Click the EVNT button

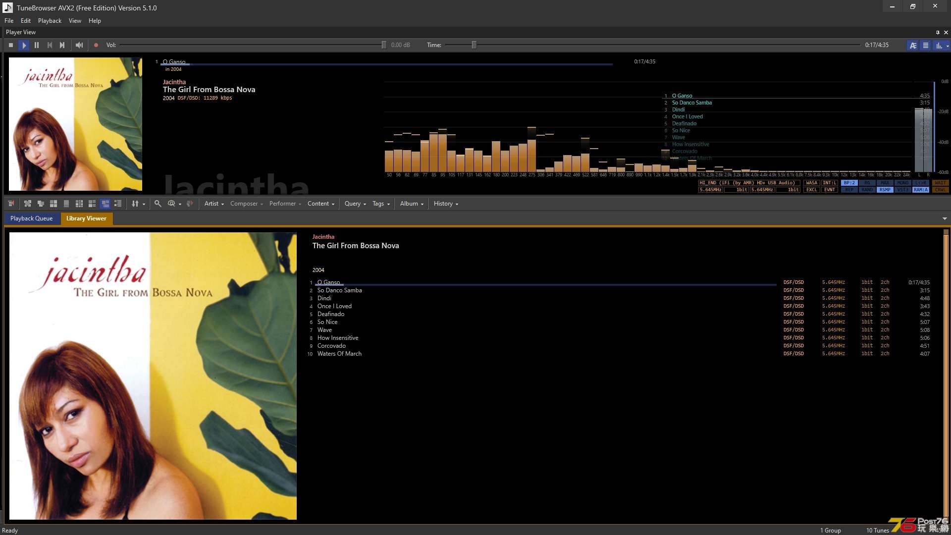[x=830, y=190]
